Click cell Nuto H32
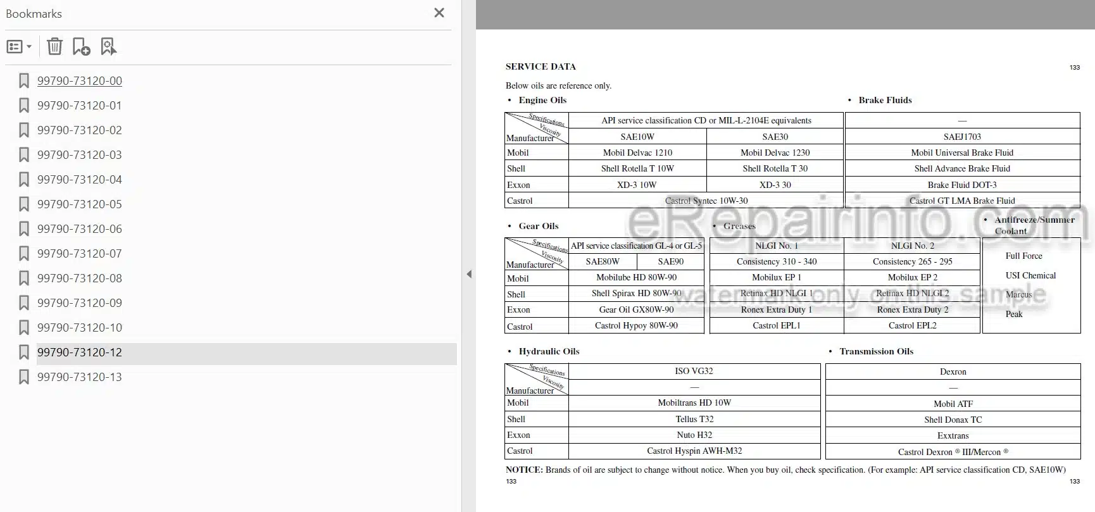Viewport: 1095px width, 512px height. click(x=694, y=435)
